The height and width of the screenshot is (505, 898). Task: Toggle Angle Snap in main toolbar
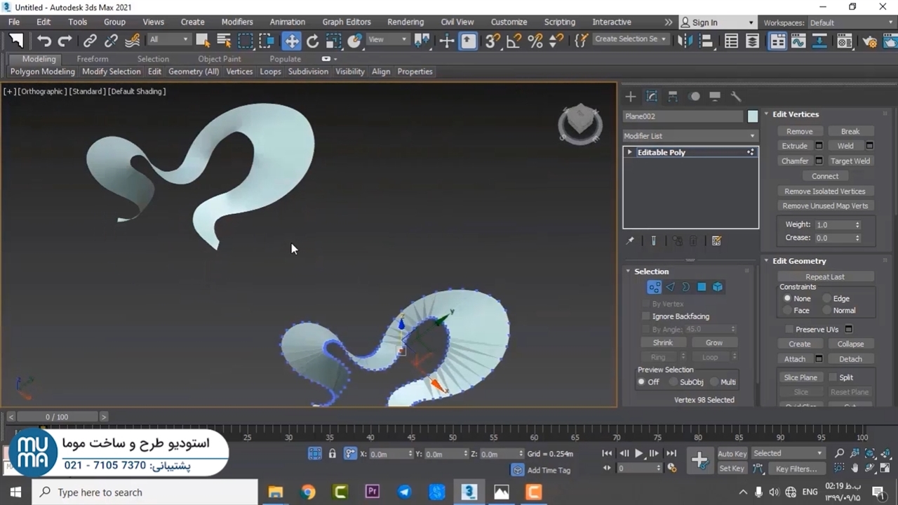pos(514,41)
